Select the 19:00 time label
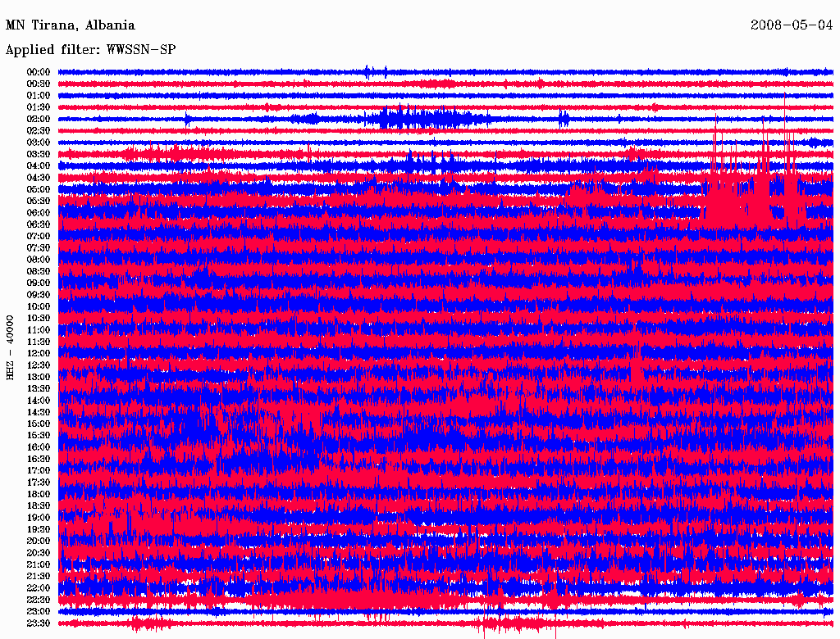The width and height of the screenshot is (840, 639). tap(39, 518)
